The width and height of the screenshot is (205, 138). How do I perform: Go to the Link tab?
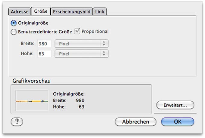tap(99, 12)
